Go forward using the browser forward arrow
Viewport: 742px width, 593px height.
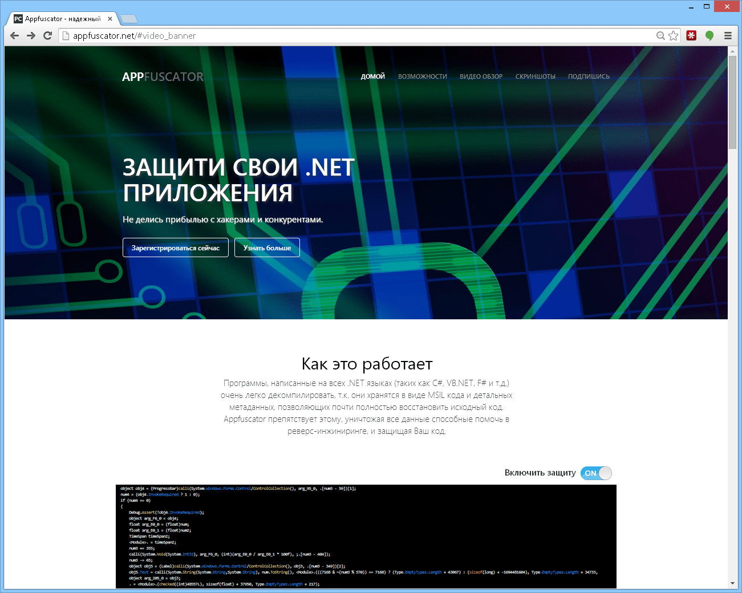[x=31, y=35]
